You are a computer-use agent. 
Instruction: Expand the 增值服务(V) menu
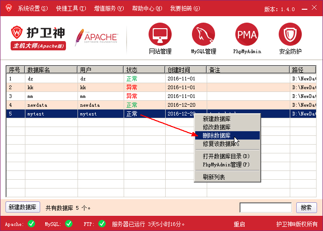(109, 9)
